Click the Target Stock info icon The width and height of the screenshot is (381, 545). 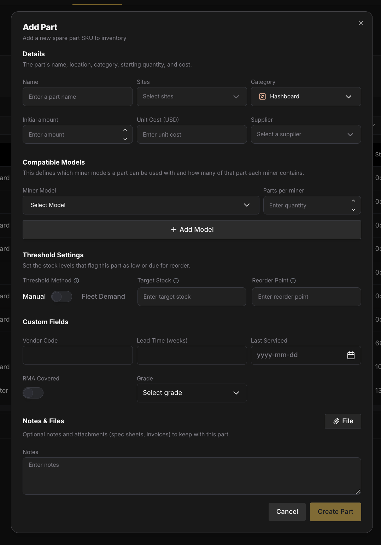point(176,281)
